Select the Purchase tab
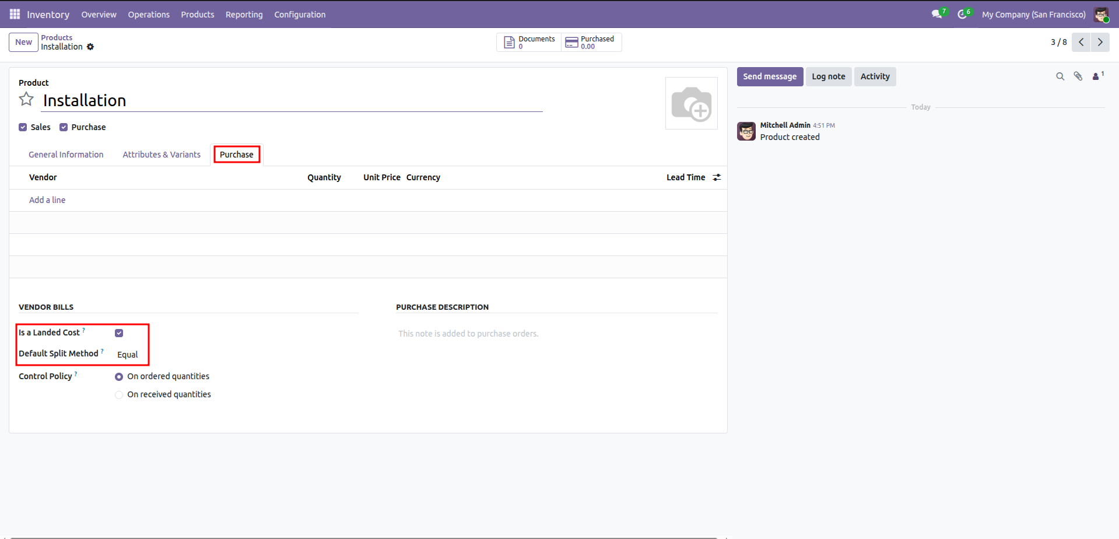Screen dimensions: 1119x539 (x=237, y=155)
